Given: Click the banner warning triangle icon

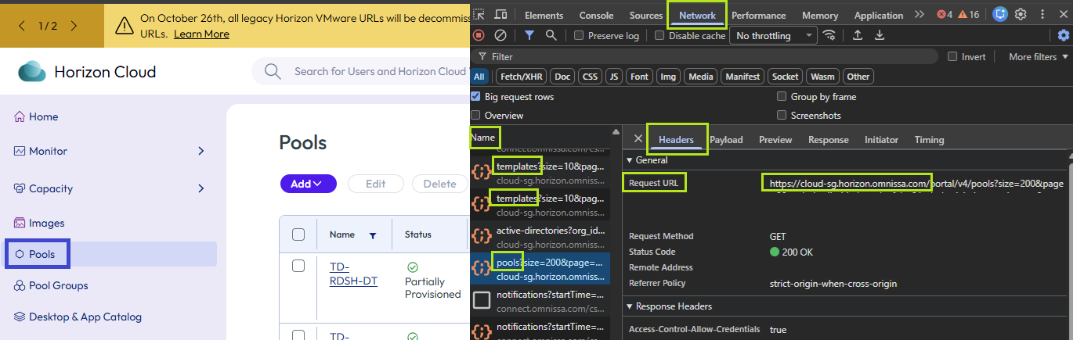Looking at the screenshot, I should coord(124,26).
